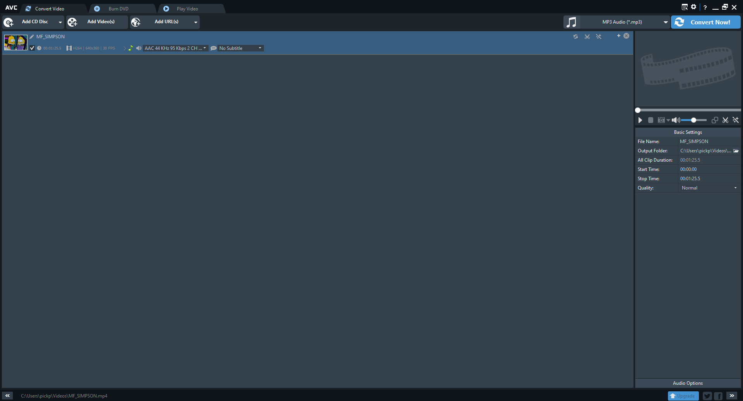Viewport: 743px width, 401px height.
Task: Take a snapshot with the camera icon
Action: click(x=661, y=120)
